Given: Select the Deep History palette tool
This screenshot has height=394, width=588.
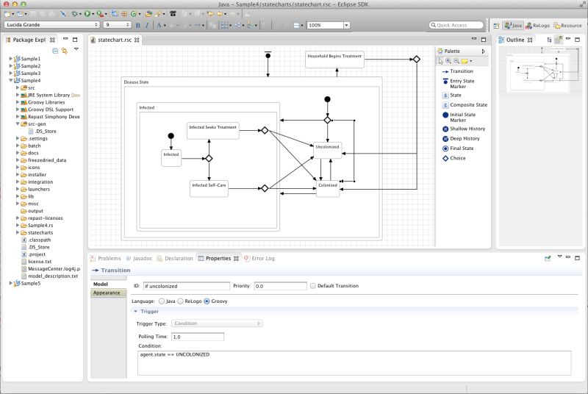Looking at the screenshot, I should point(461,138).
